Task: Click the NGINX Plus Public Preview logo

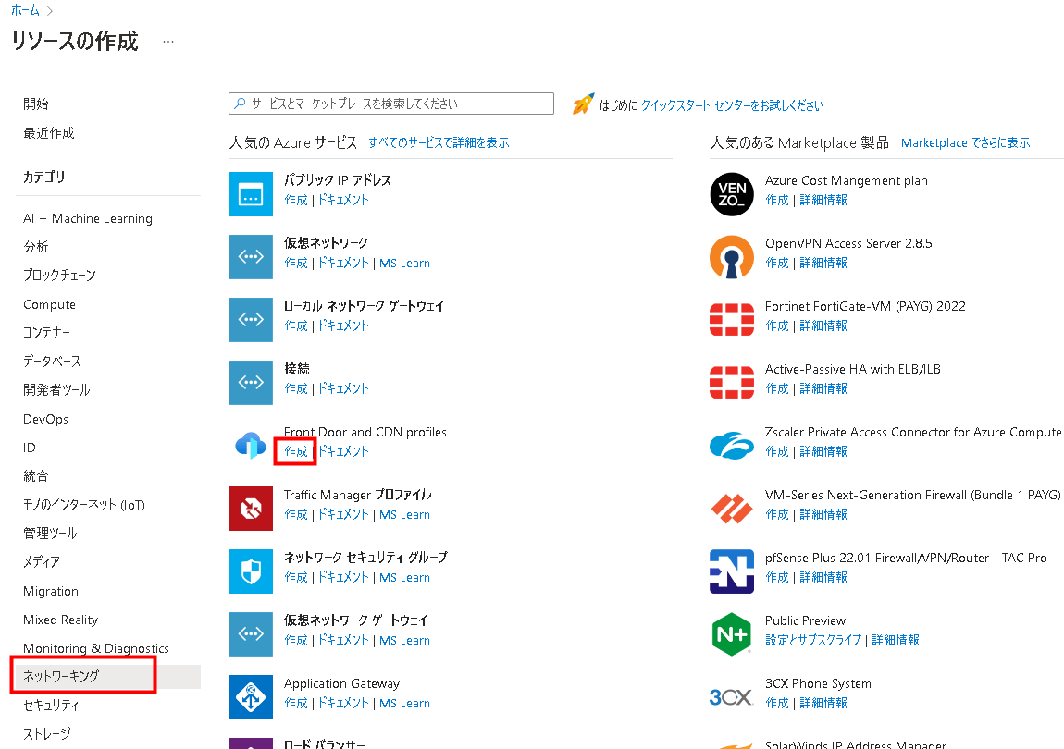Action: pos(732,634)
